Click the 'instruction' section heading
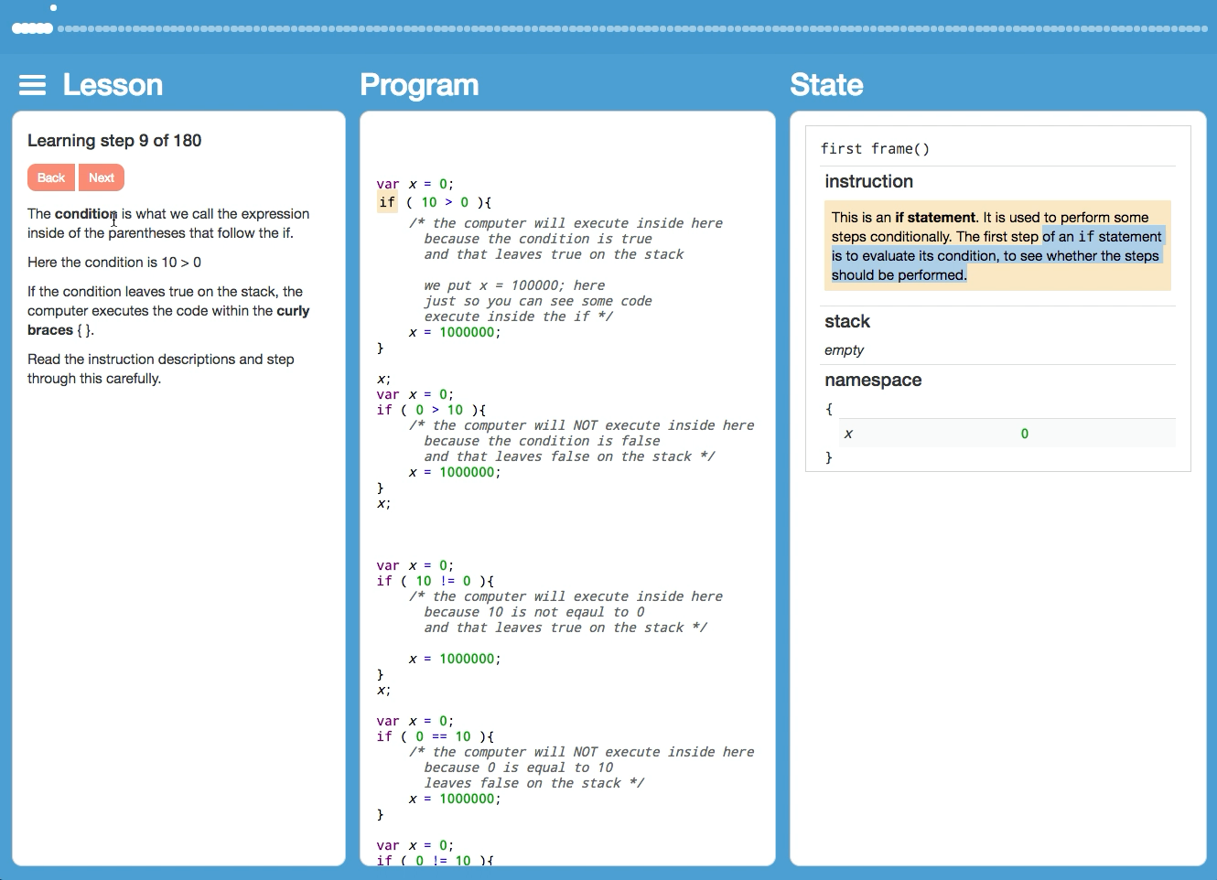Screen dimensions: 1217x880 click(x=868, y=181)
